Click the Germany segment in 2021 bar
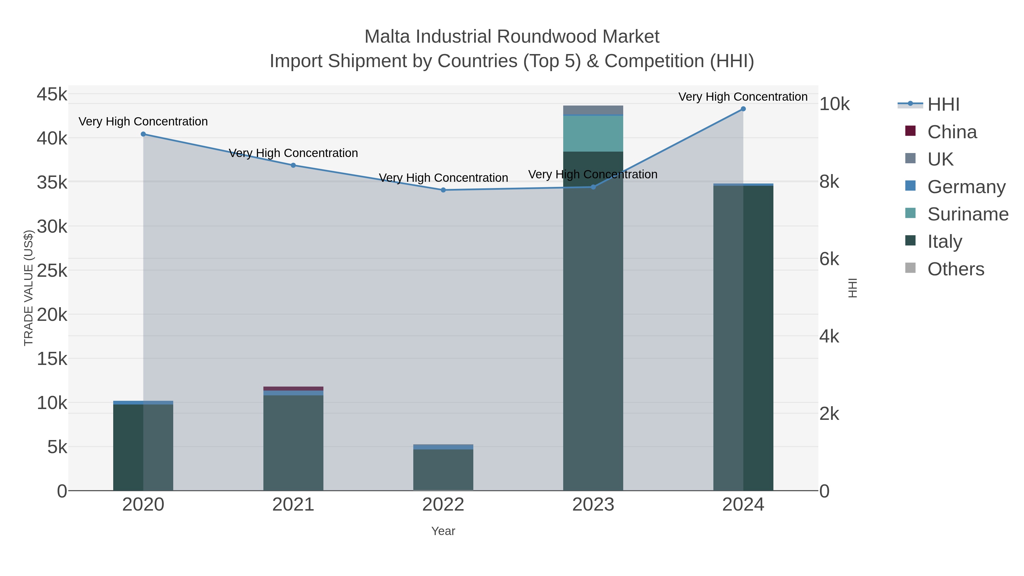This screenshot has width=1024, height=576. pyautogui.click(x=293, y=393)
